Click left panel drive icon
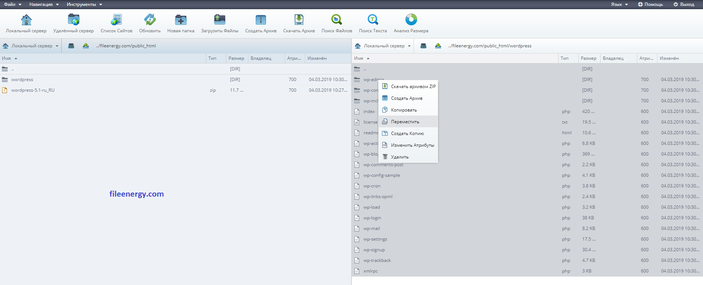This screenshot has width=703, height=285. click(x=71, y=46)
